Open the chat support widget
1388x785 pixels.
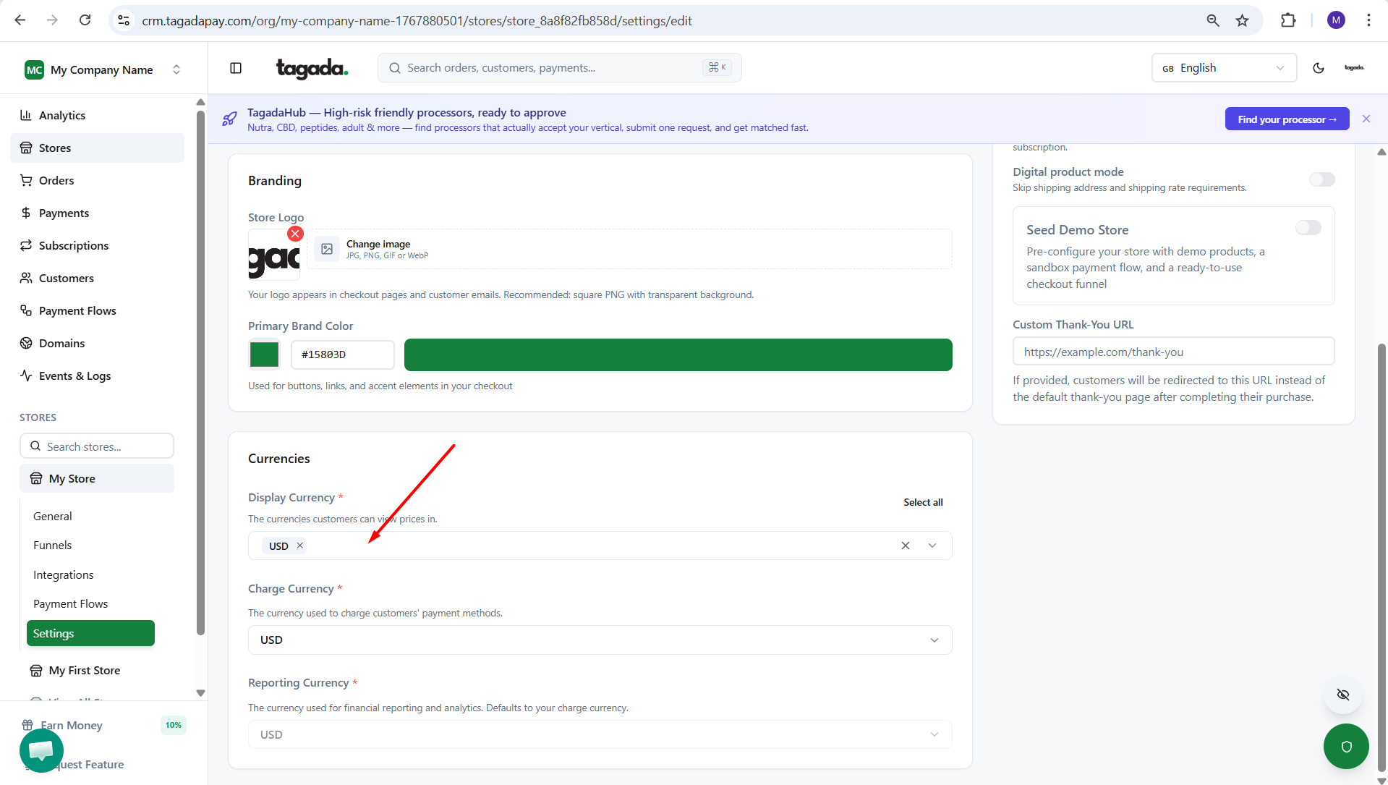tap(41, 750)
